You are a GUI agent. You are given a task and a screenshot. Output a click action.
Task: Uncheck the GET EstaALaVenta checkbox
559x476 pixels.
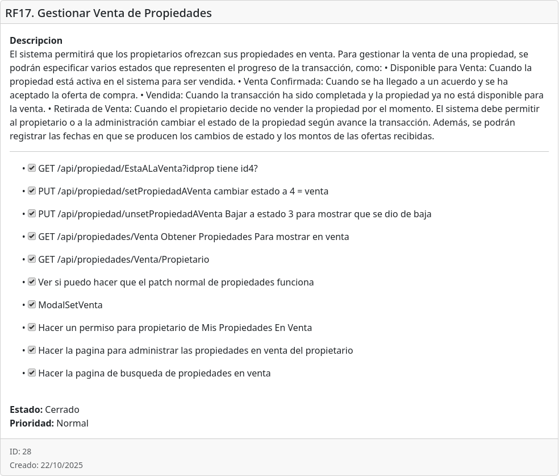32,168
